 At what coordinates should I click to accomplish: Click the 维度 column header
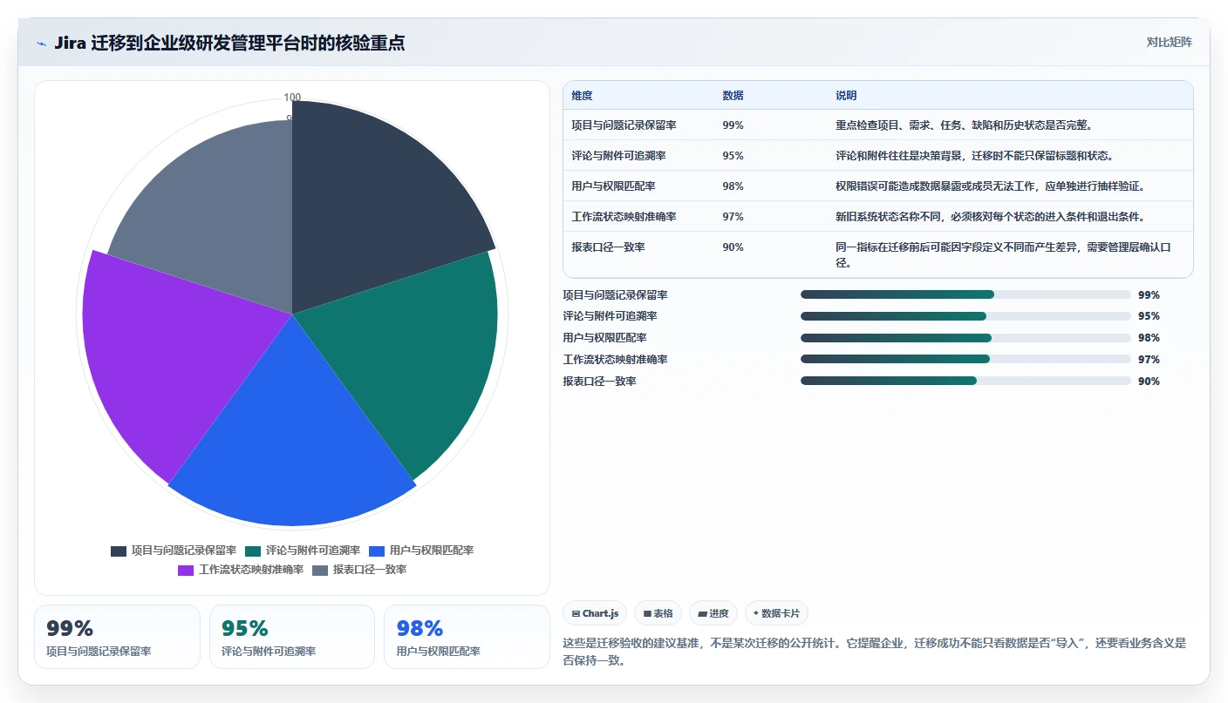coord(582,96)
